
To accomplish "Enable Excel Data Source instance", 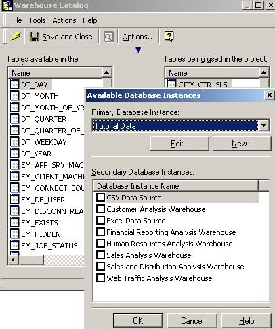I will 100,220.
